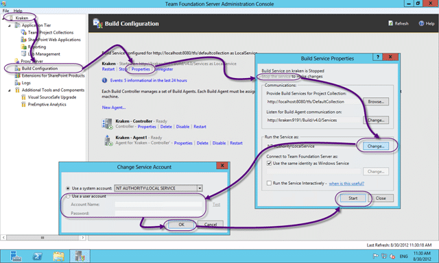Image resolution: width=439 pixels, height=263 pixels.
Task: Click Team Project Collections icon
Action: pyautogui.click(x=24, y=32)
